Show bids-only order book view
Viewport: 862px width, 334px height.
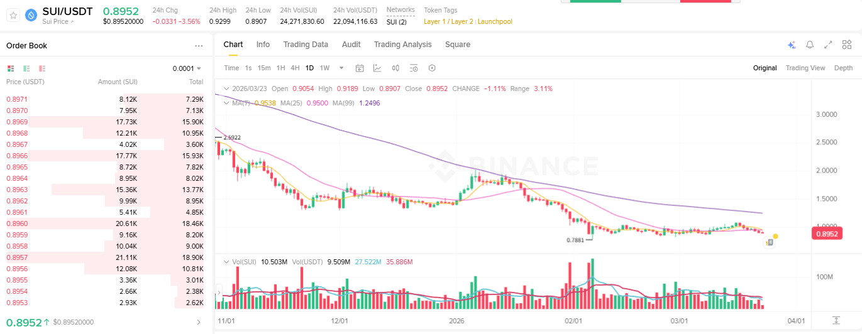click(26, 68)
